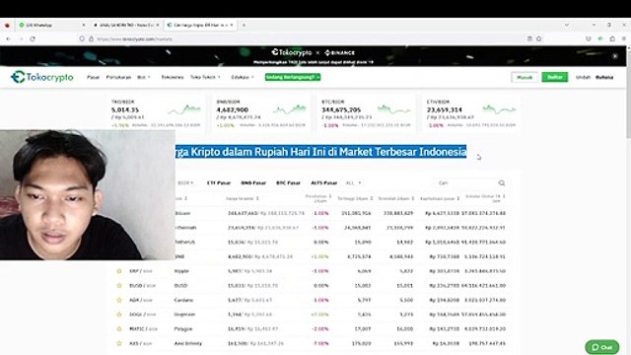Go back using the browser back arrow

pos(9,39)
